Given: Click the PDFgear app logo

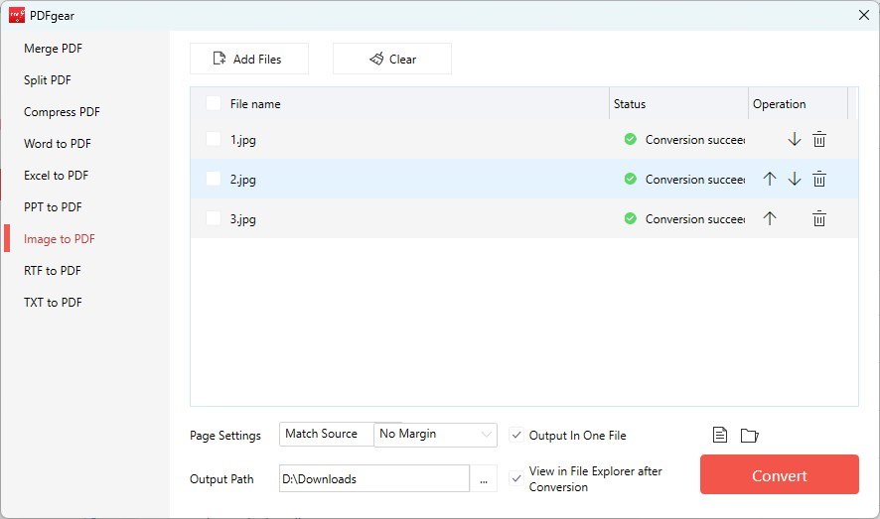Looking at the screenshot, I should click(17, 15).
